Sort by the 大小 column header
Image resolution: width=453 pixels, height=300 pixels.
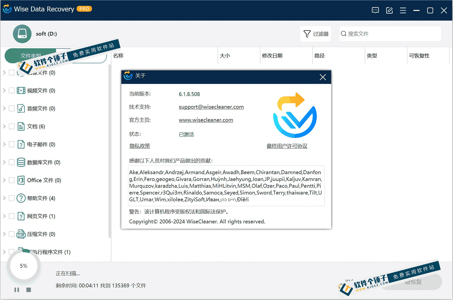click(x=225, y=56)
